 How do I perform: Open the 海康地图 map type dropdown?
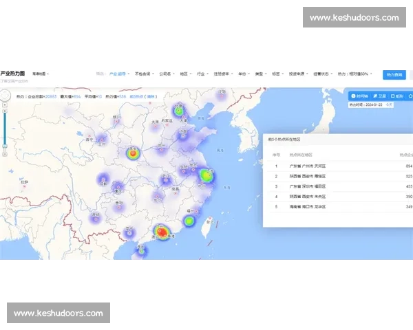(41, 73)
